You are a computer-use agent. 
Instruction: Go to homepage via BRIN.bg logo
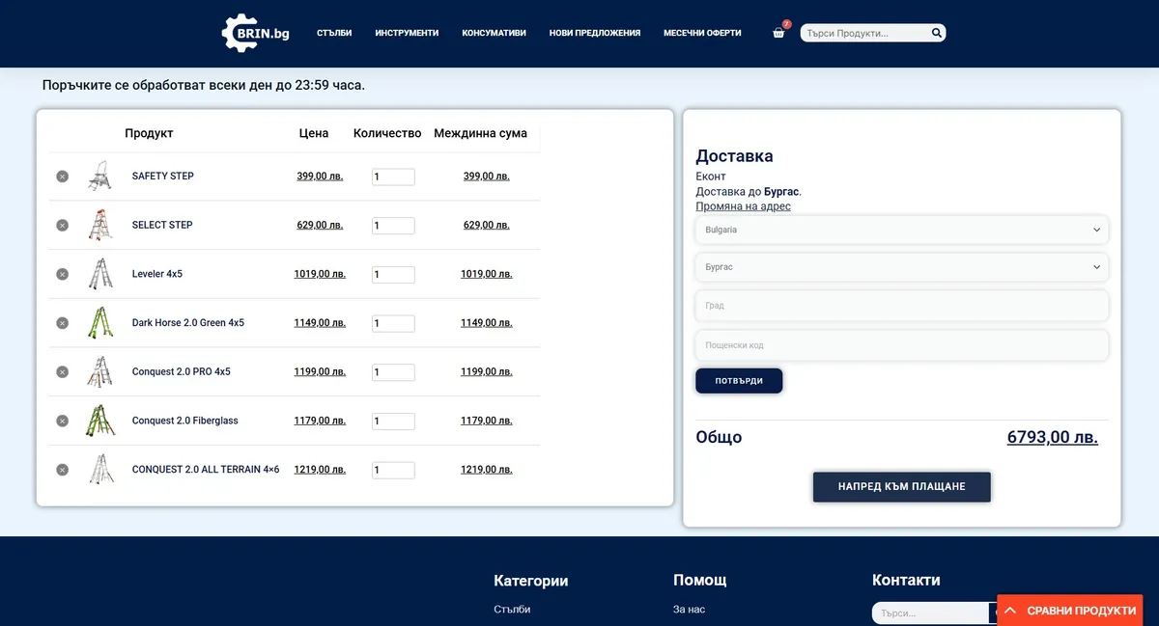point(256,33)
